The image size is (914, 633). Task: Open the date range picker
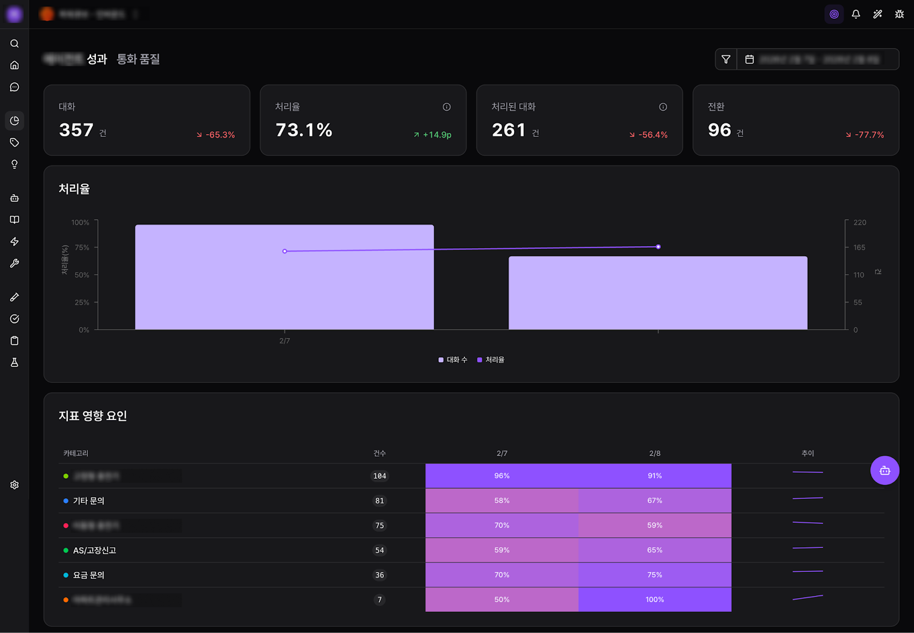click(x=818, y=59)
